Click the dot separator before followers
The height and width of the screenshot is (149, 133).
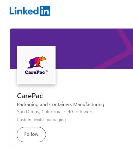pyautogui.click(x=65, y=112)
